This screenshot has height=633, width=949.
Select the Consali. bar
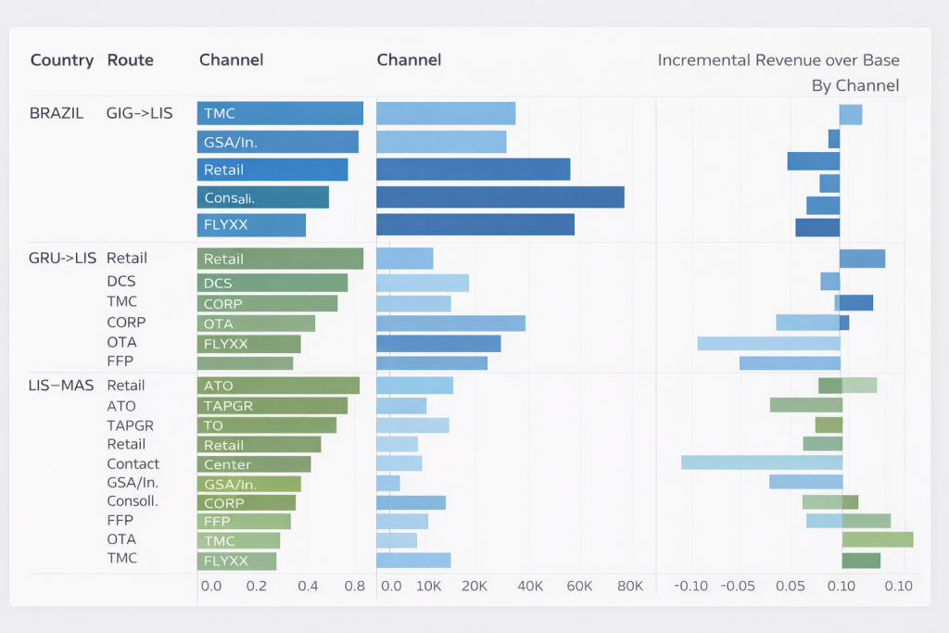[263, 197]
